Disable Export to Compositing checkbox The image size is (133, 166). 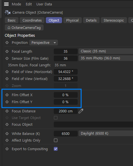56,149
